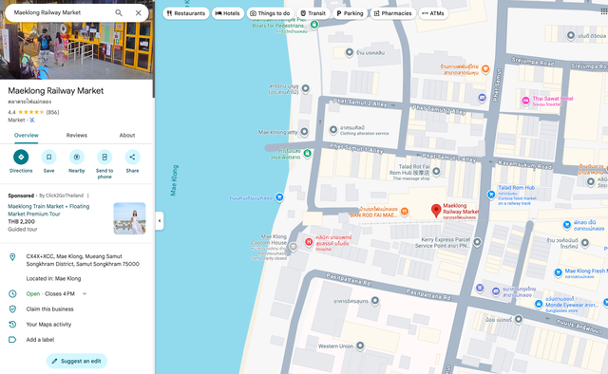608x374 pixels.
Task: Click the BAN ROD FAI MAE restaurant marker
Action: pyautogui.click(x=405, y=212)
